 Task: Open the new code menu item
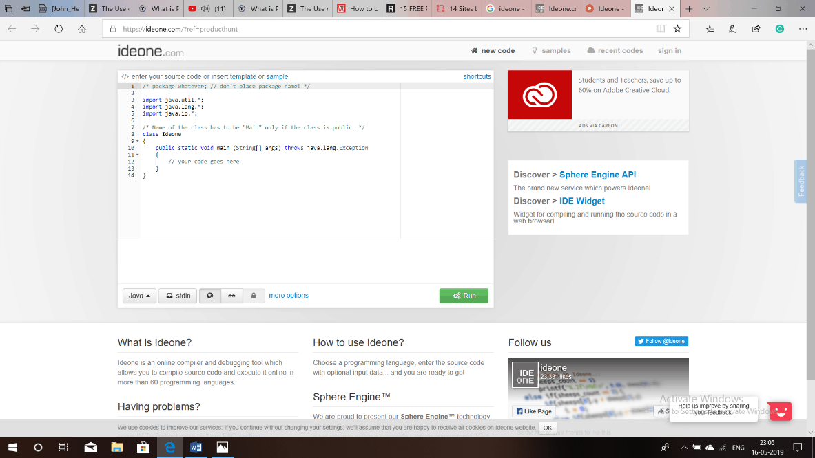(493, 51)
